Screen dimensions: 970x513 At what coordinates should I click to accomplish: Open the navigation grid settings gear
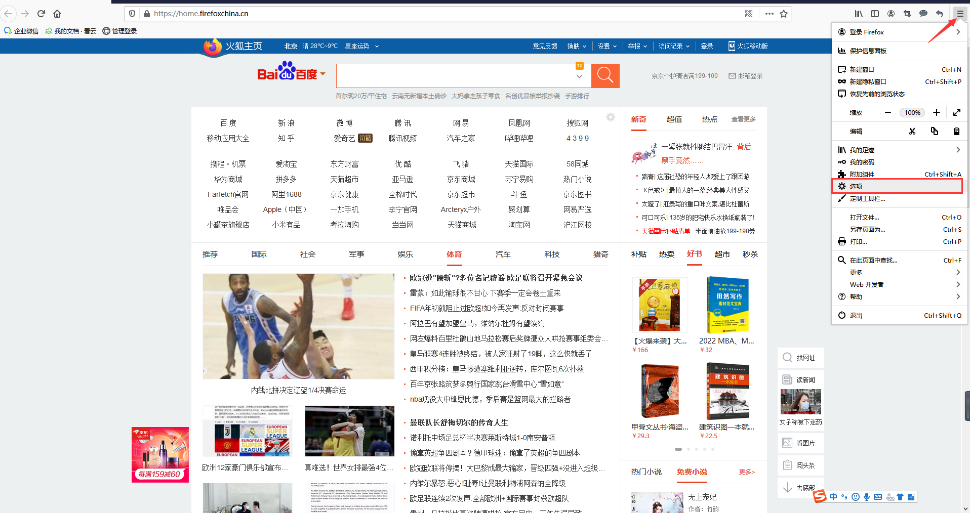611,117
